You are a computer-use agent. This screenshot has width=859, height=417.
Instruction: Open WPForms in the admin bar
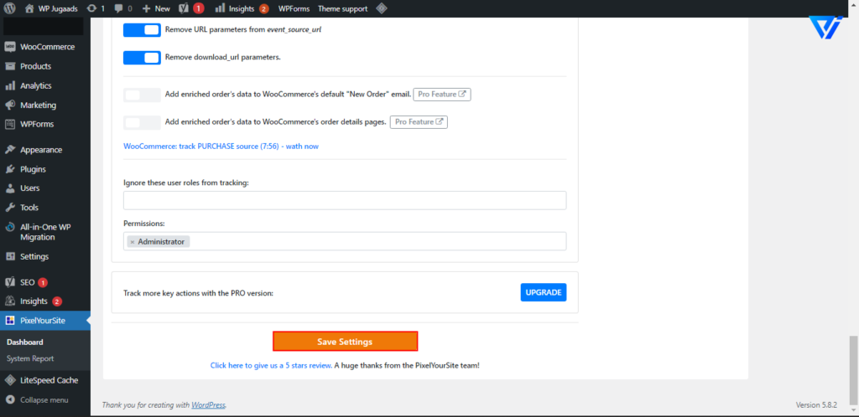coord(294,8)
